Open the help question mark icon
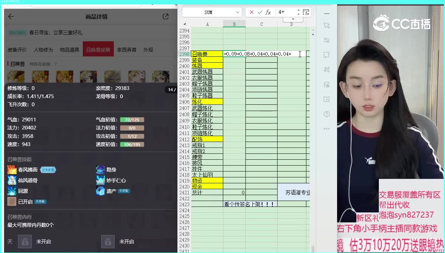The height and width of the screenshot is (253, 445). (x=326, y=114)
